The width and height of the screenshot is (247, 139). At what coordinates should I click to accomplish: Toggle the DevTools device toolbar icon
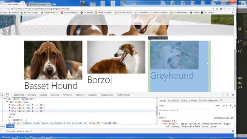click(7, 95)
